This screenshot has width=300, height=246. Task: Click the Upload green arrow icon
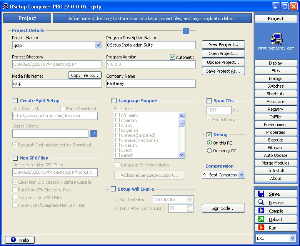[x=261, y=219]
